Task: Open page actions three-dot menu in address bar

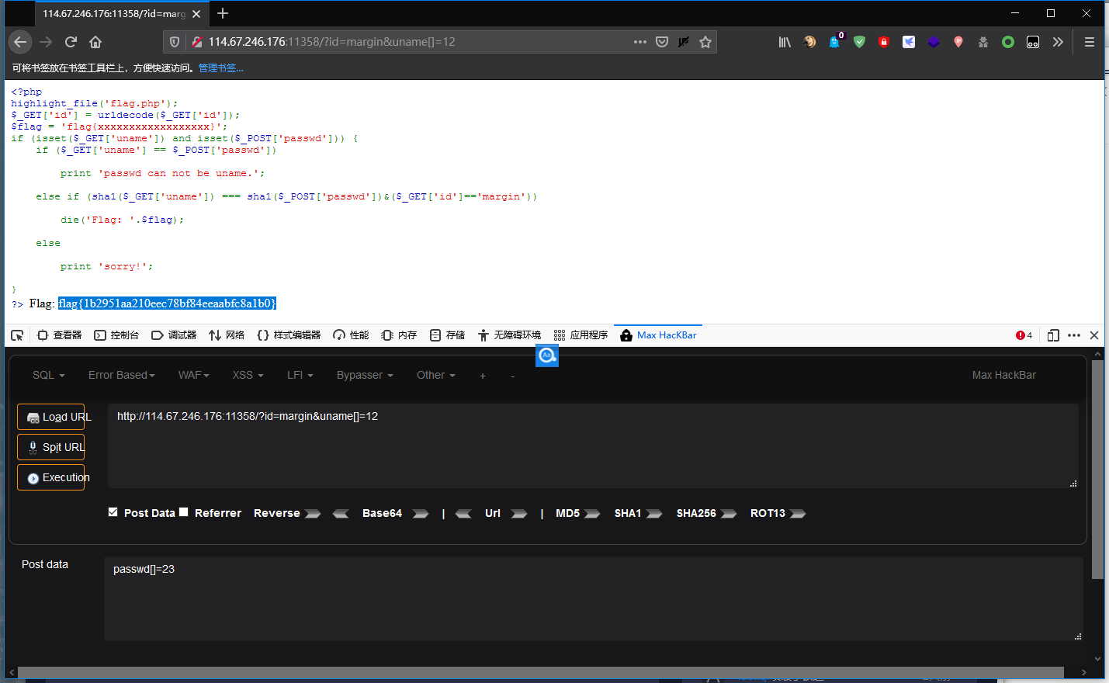Action: (640, 42)
